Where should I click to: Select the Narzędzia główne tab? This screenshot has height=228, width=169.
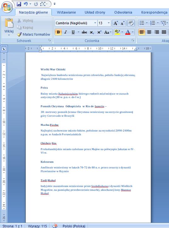point(33,12)
